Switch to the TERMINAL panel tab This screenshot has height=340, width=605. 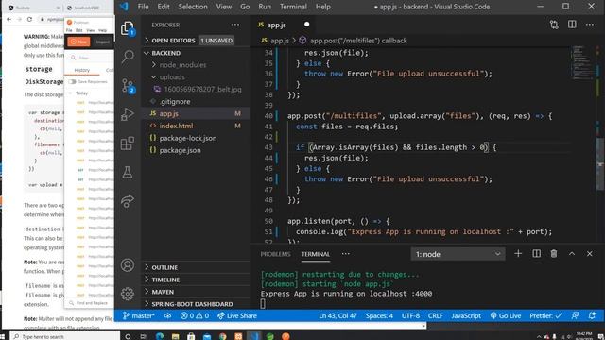(316, 254)
